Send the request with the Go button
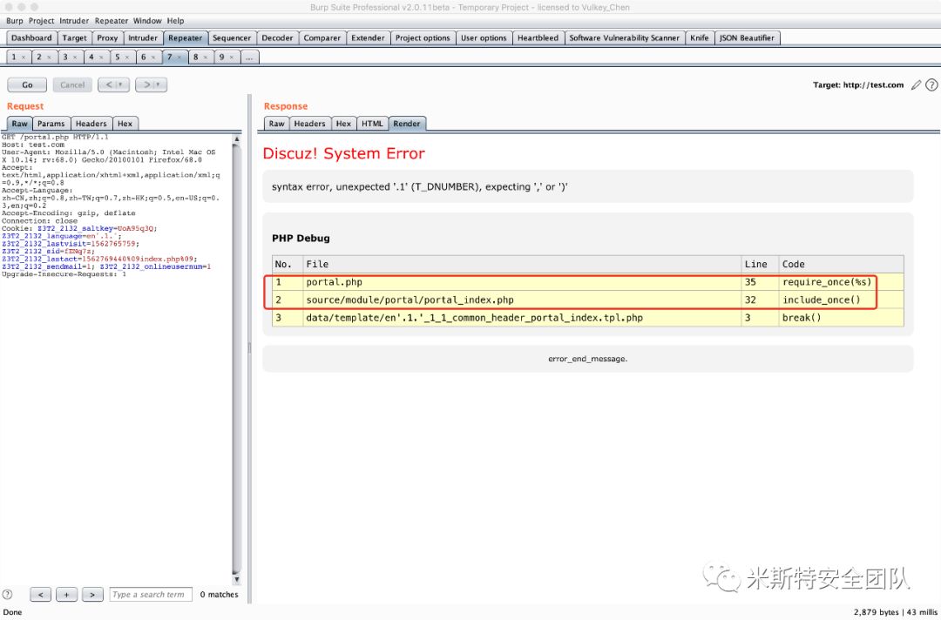This screenshot has height=620, width=941. click(x=27, y=85)
